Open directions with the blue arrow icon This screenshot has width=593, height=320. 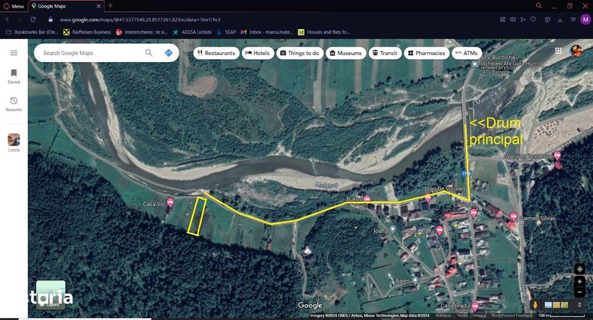click(x=168, y=53)
